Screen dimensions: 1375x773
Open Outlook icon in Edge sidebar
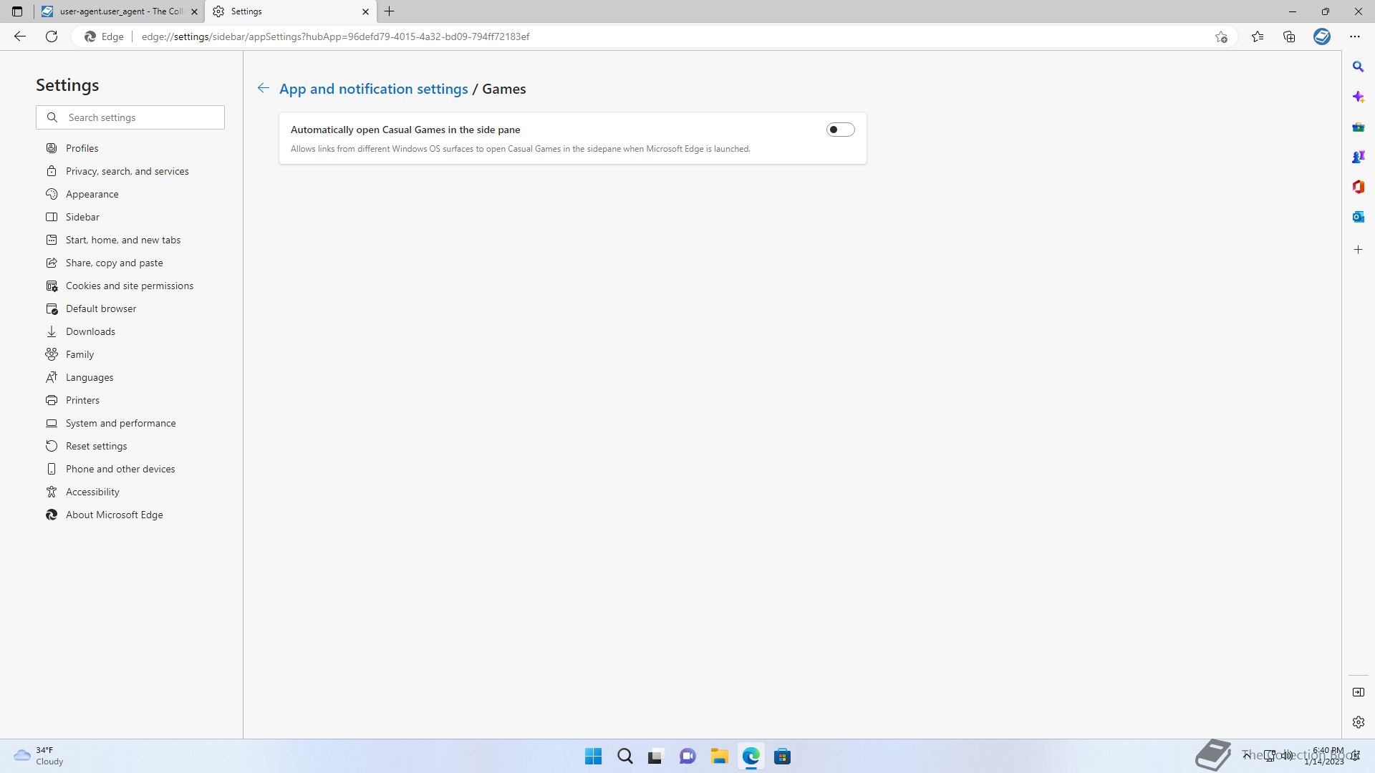pyautogui.click(x=1358, y=217)
